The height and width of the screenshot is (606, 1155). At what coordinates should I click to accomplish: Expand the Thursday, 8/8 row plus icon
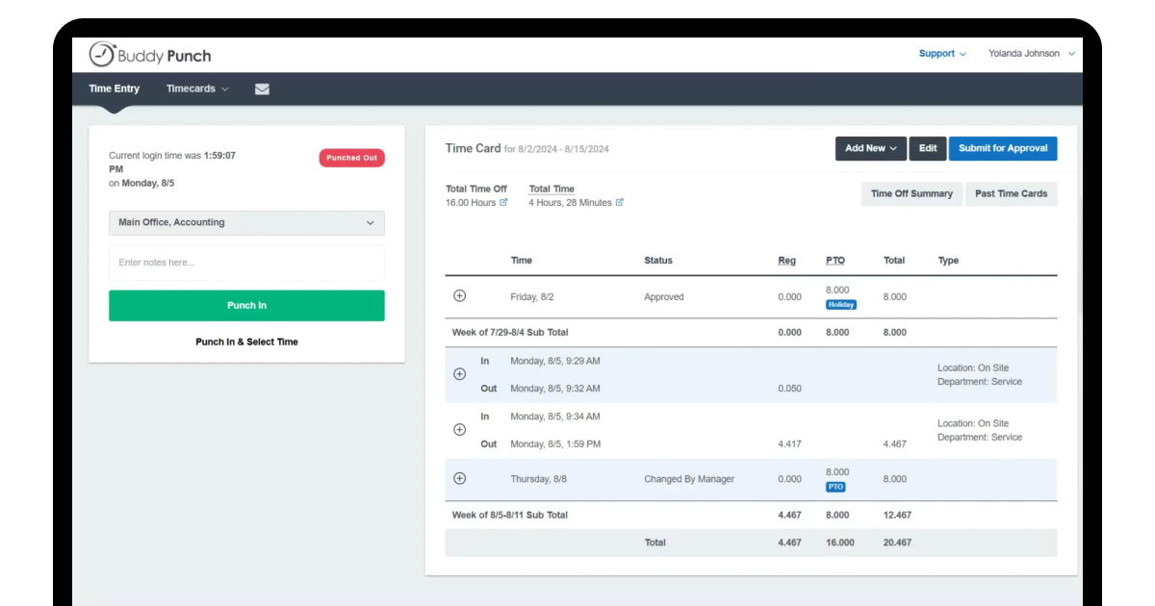pos(459,478)
